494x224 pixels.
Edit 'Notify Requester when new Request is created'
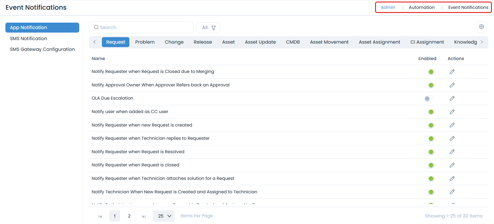point(452,125)
